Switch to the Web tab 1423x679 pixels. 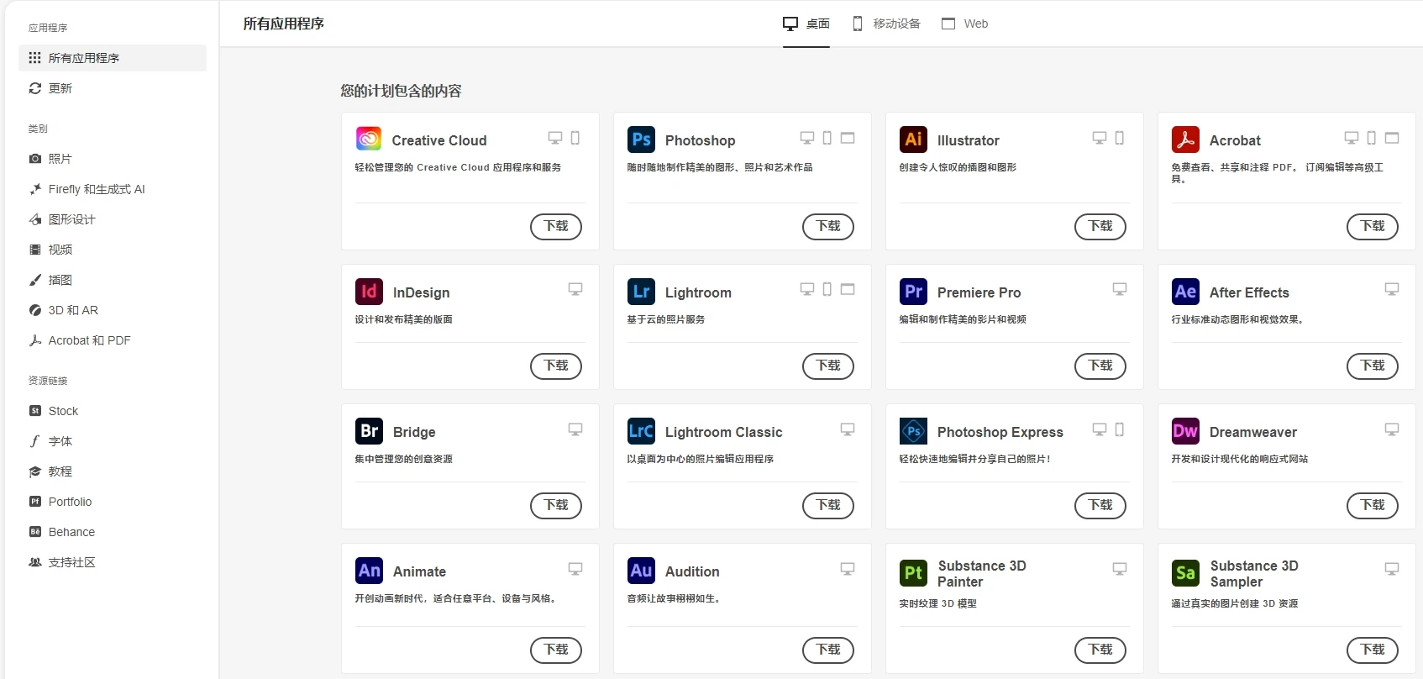pyautogui.click(x=964, y=24)
